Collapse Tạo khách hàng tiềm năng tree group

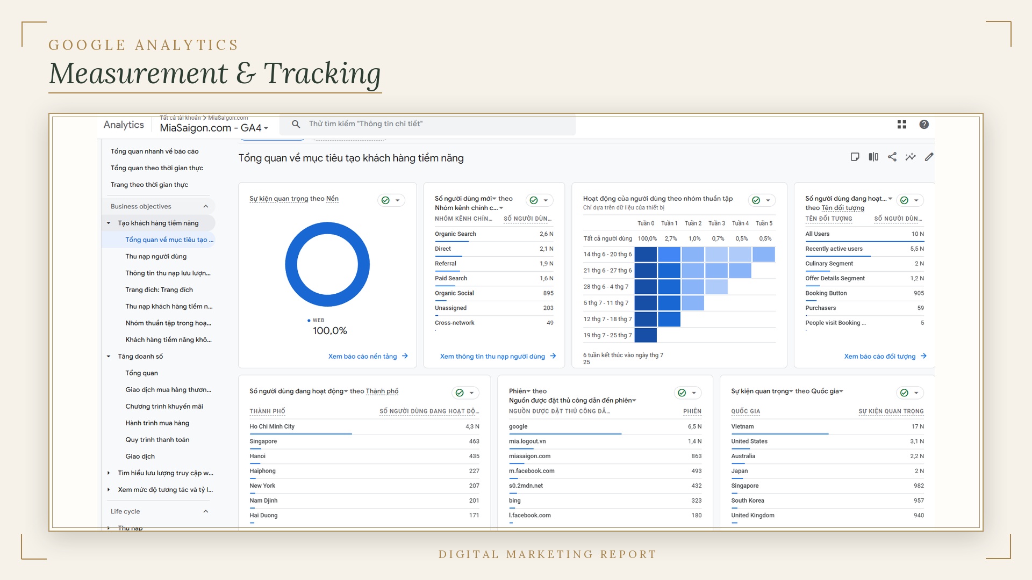tap(109, 223)
